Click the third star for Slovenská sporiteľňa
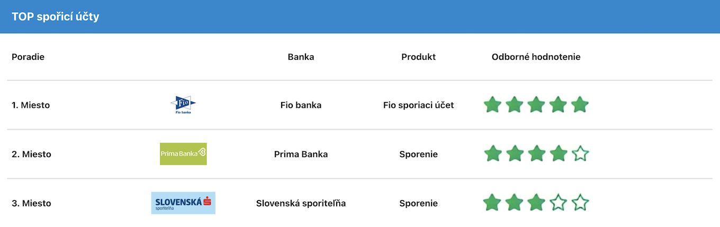This screenshot has width=720, height=227. click(x=536, y=203)
